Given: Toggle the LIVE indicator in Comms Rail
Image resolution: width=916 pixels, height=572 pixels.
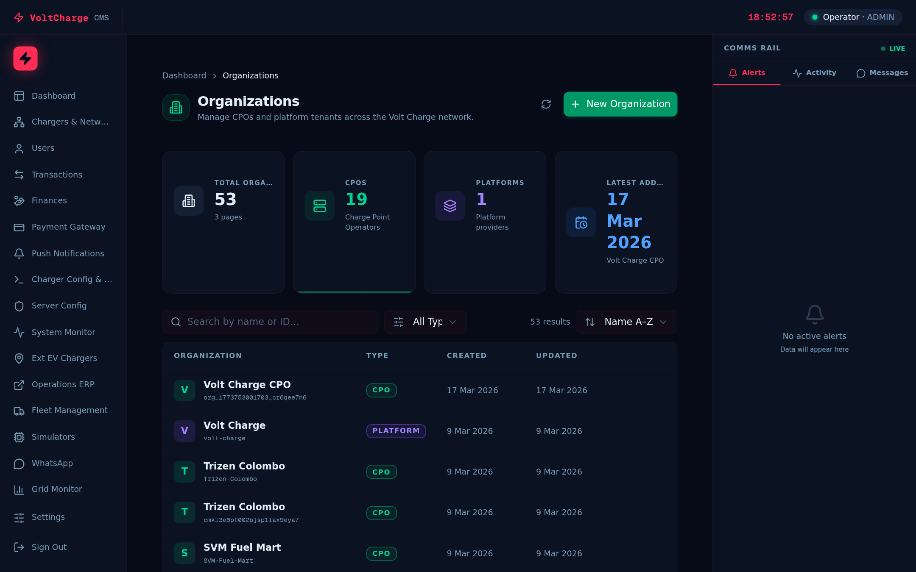Looking at the screenshot, I should click(893, 48).
